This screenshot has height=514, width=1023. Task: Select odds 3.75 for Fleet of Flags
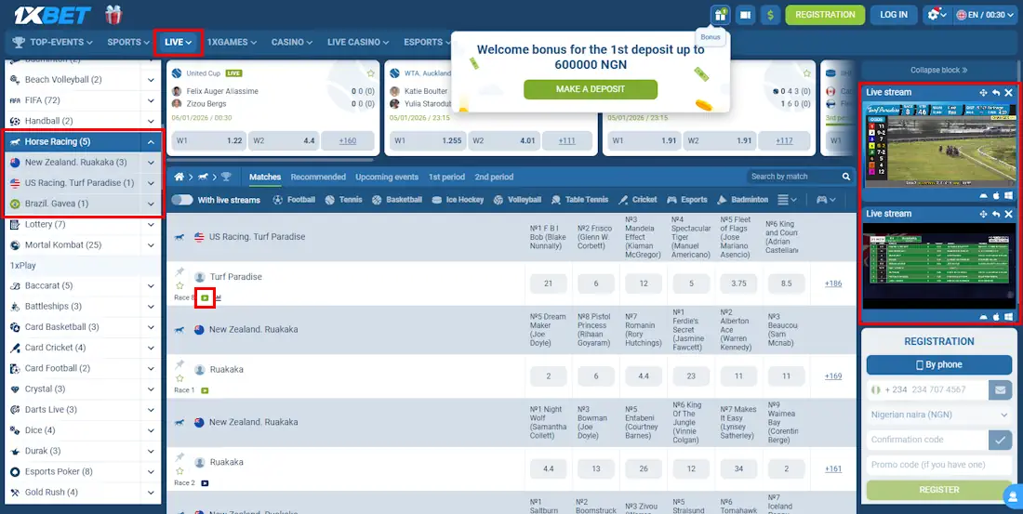(739, 283)
